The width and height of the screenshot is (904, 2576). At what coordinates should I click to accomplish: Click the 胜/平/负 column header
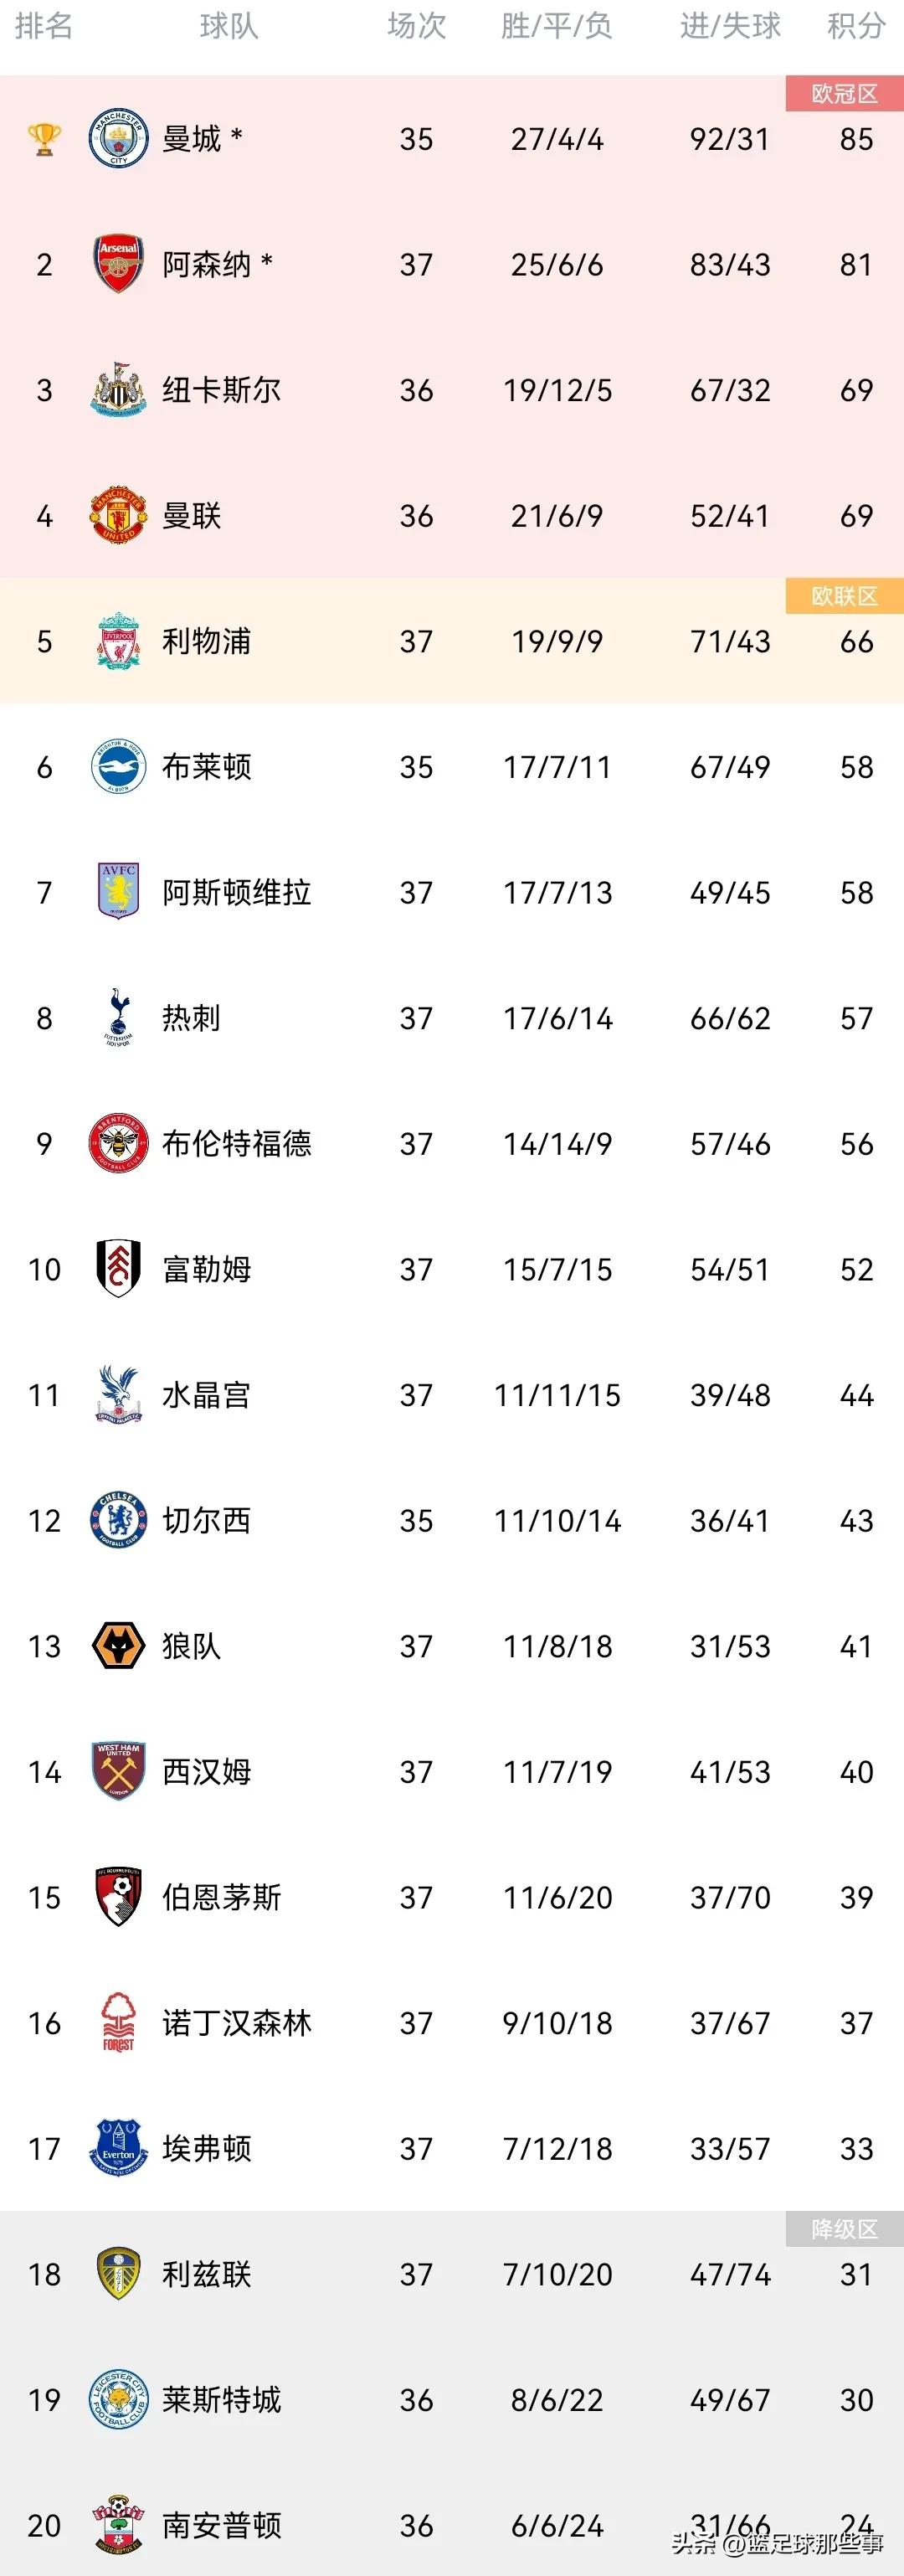[x=557, y=26]
